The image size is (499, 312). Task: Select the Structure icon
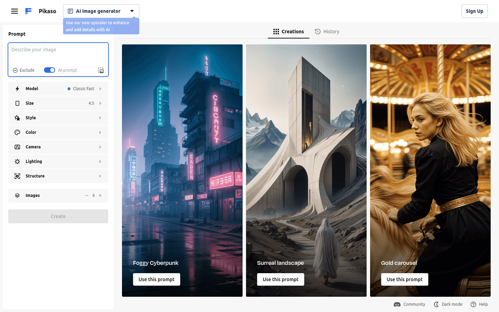17,176
